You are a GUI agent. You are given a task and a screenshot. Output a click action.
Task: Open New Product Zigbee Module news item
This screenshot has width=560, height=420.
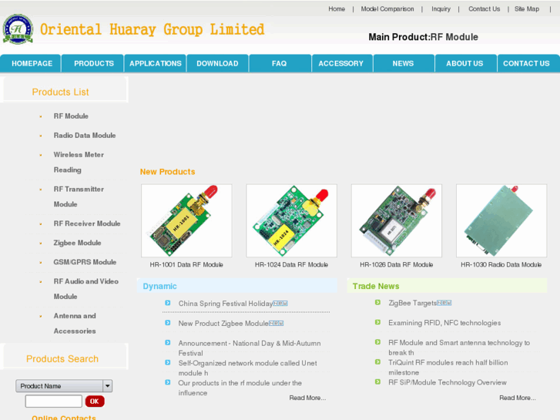[x=223, y=324]
